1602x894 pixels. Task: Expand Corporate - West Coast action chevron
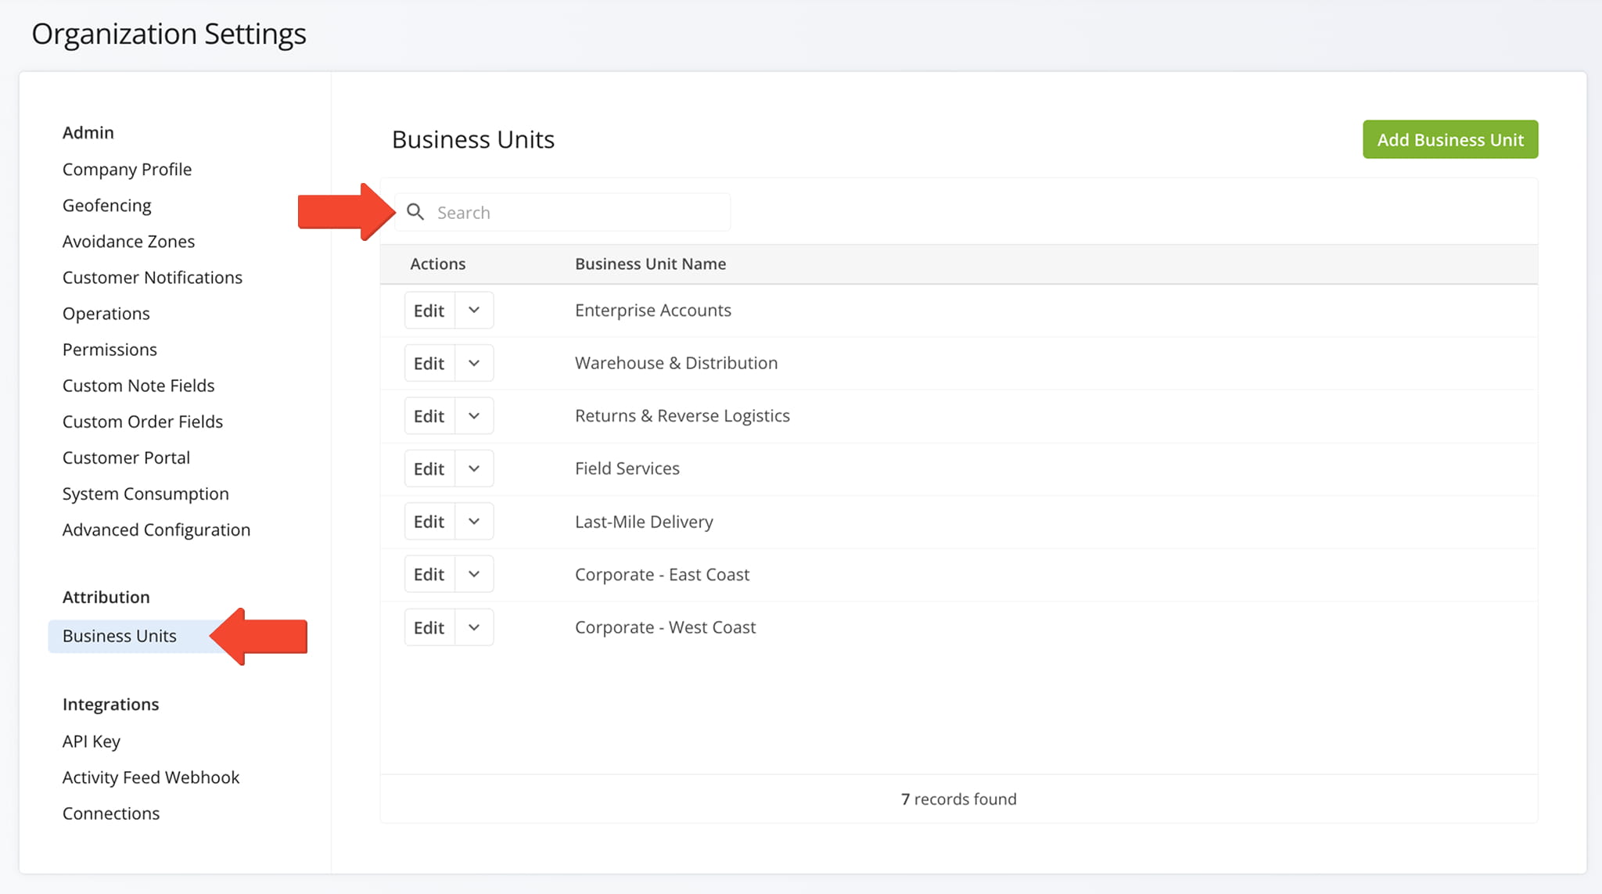[x=474, y=627]
